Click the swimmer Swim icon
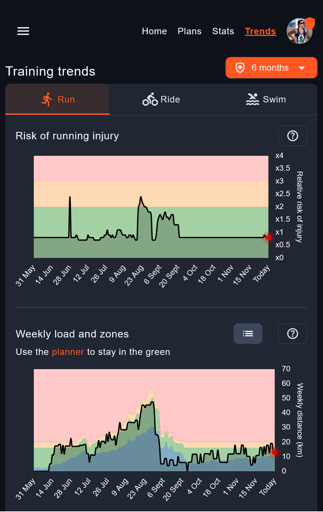Viewport: 323px width, 512px height. tap(253, 100)
